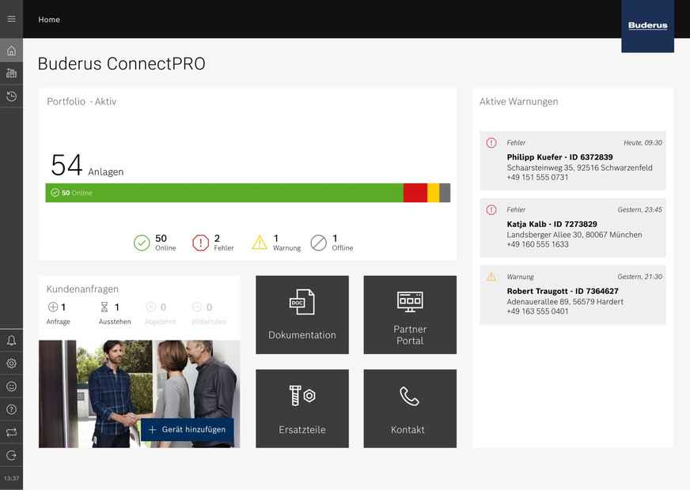Screen dimensions: 690x490
Task: Click the switch arrows sidebar icon
Action: [x=11, y=432]
